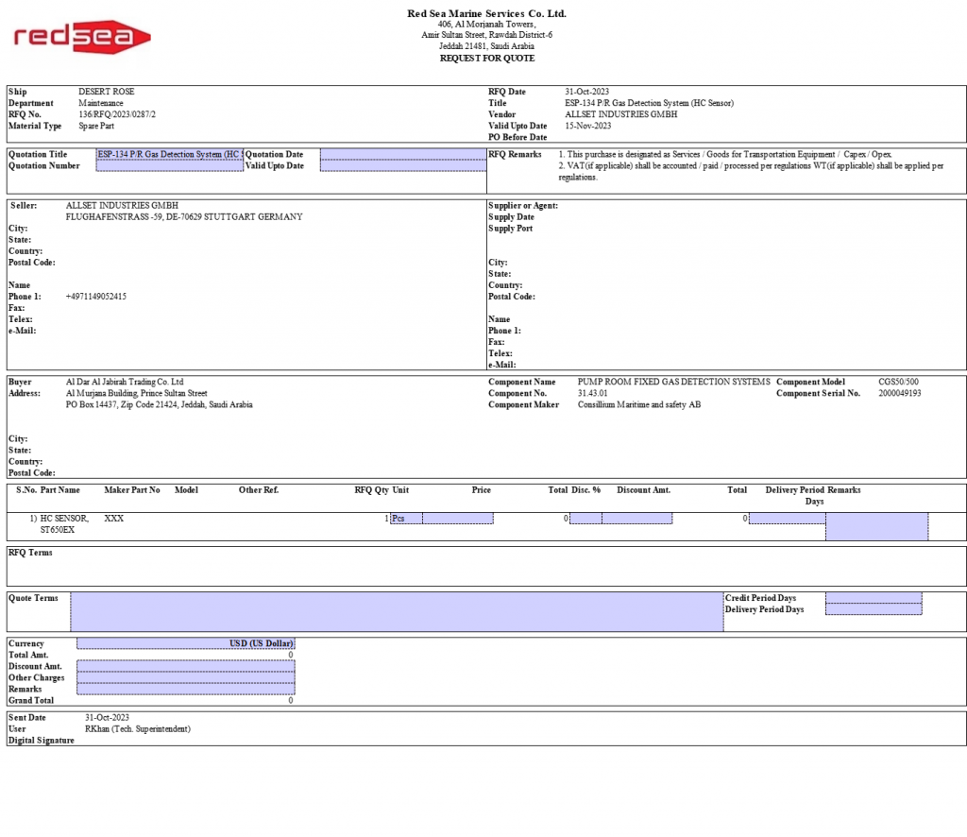The width and height of the screenshot is (967, 837).
Task: Click the quotation Valid Upto Date field
Action: (x=401, y=166)
